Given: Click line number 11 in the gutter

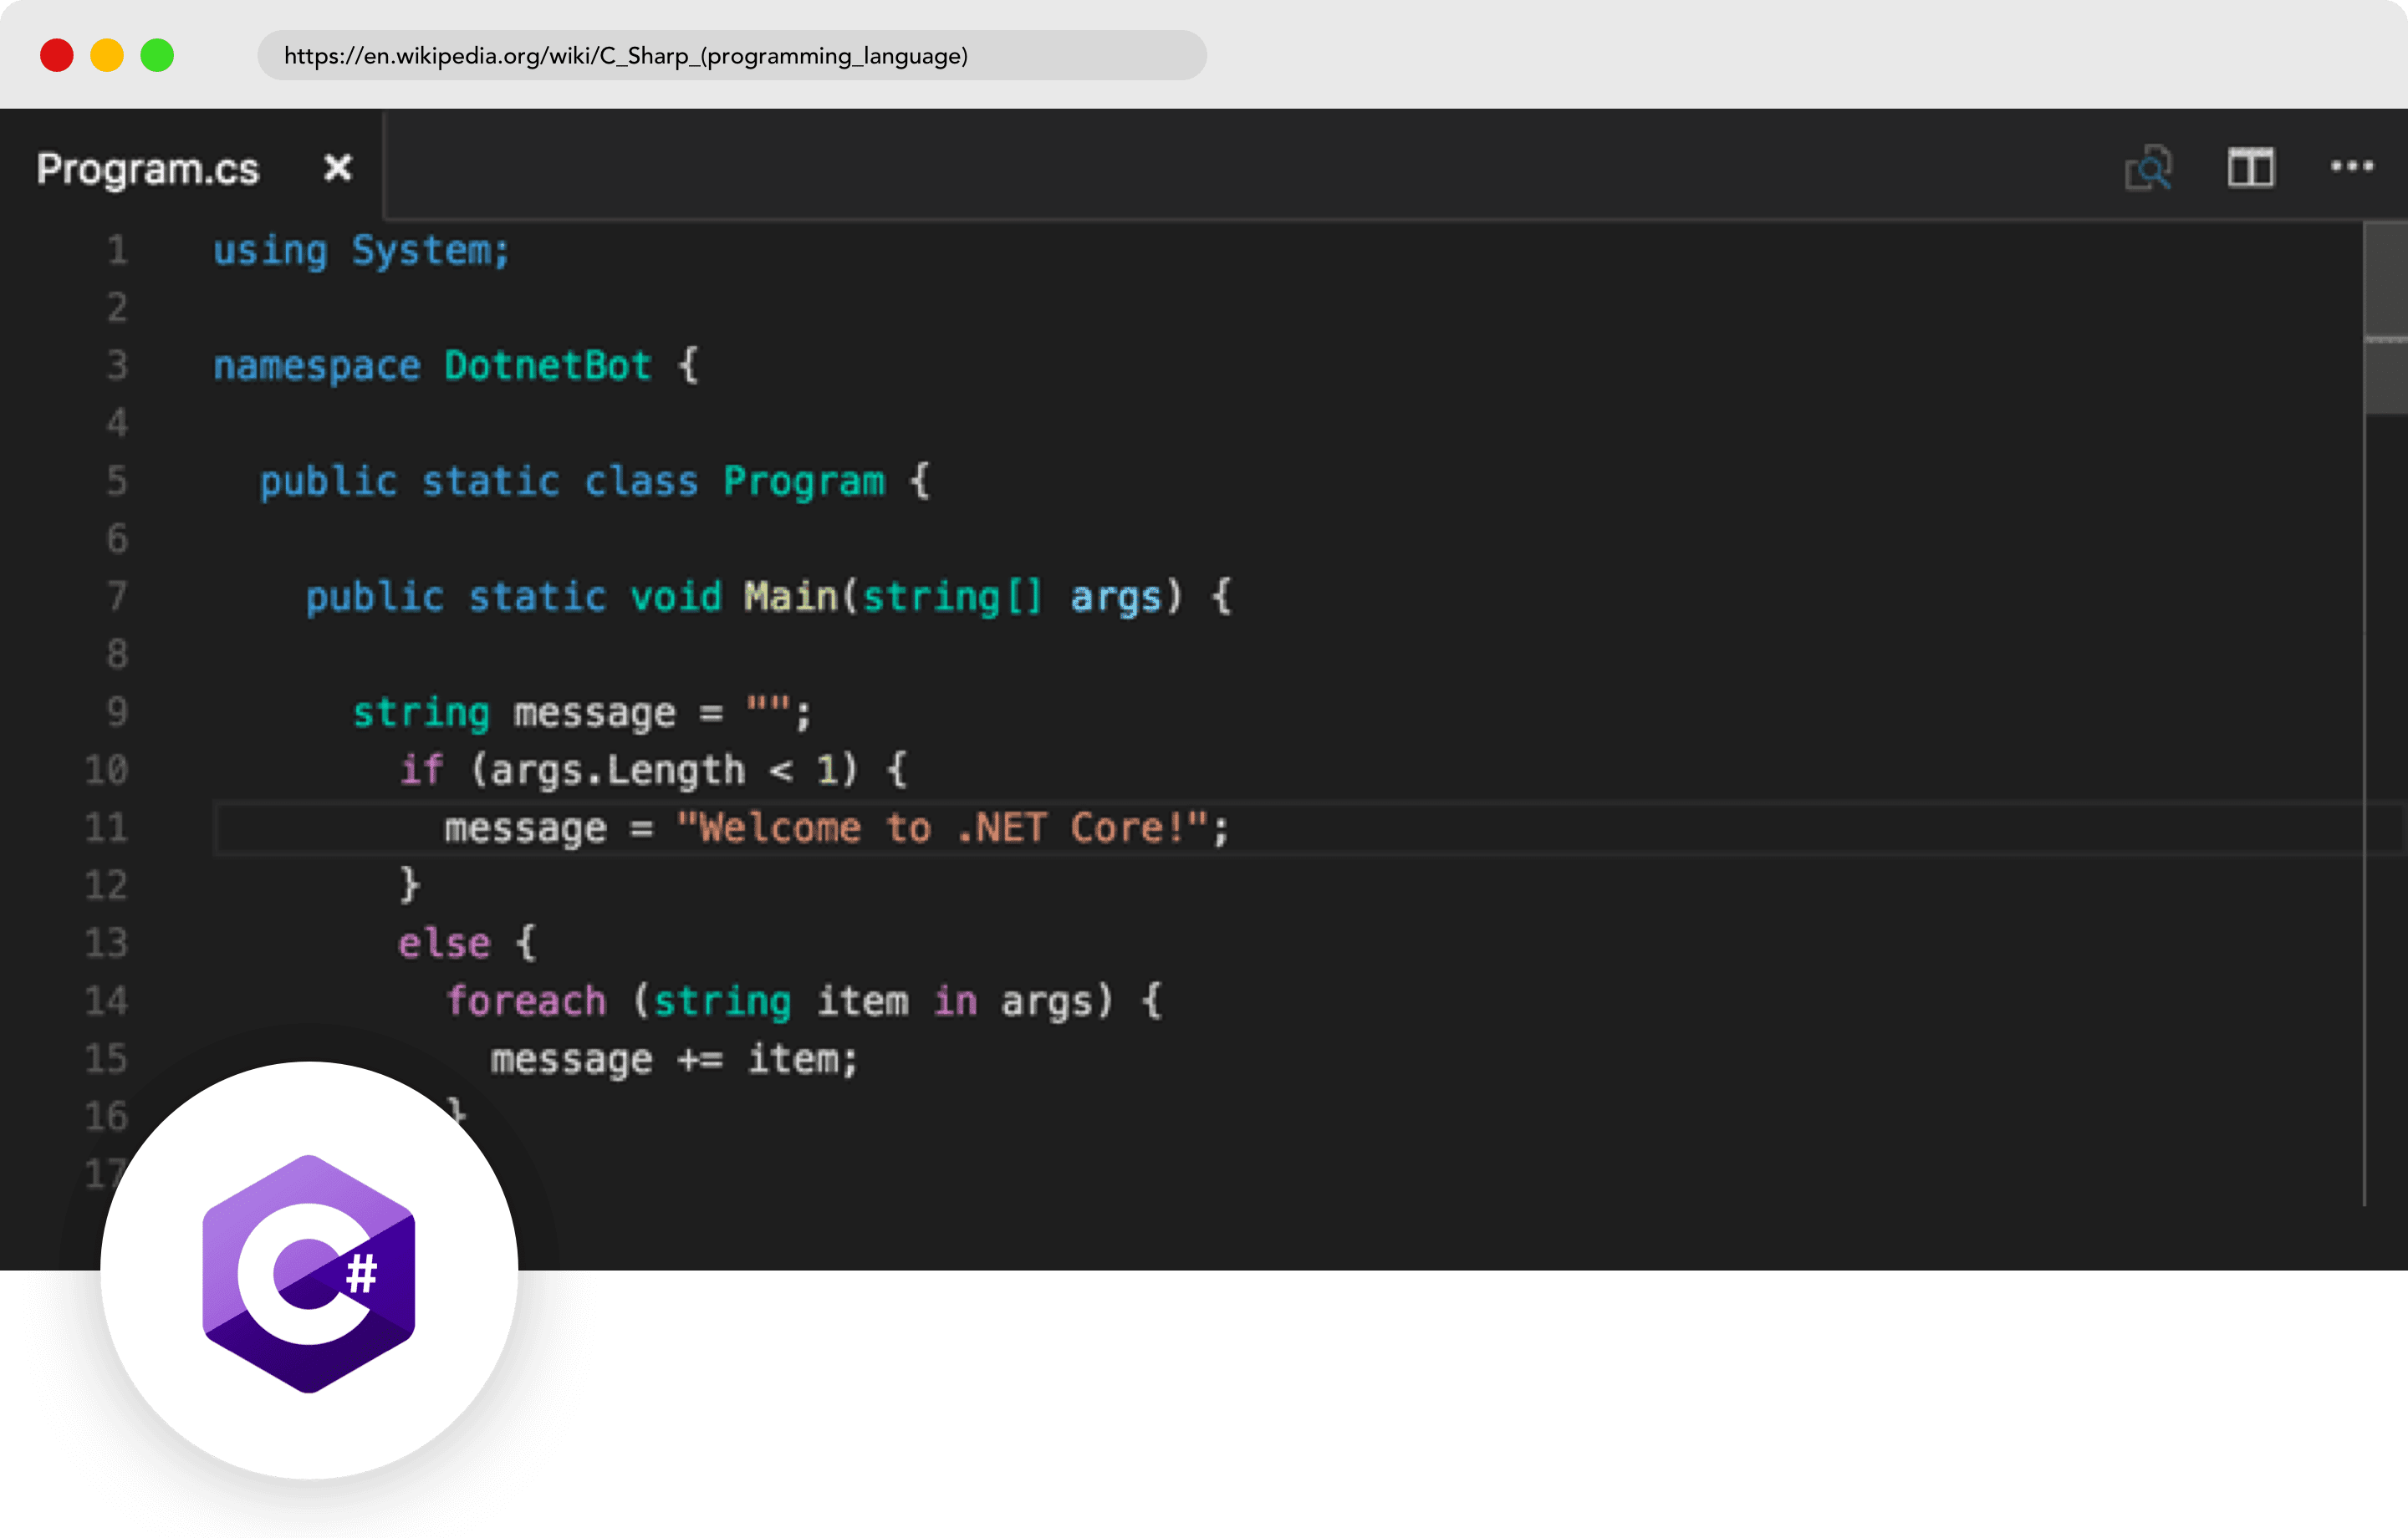Looking at the screenshot, I should tap(106, 828).
